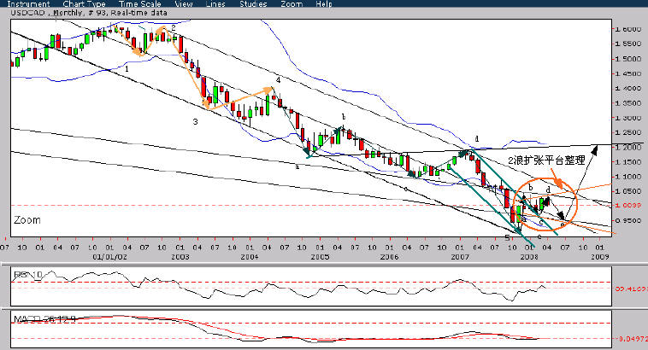
Task: Click the 1.0039 current price label
Action: point(628,205)
